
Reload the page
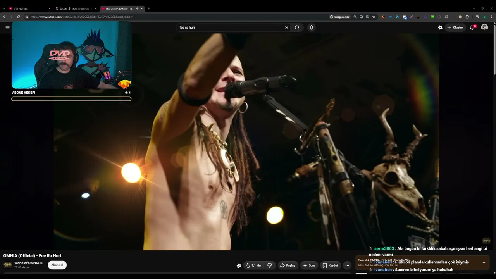[18, 17]
